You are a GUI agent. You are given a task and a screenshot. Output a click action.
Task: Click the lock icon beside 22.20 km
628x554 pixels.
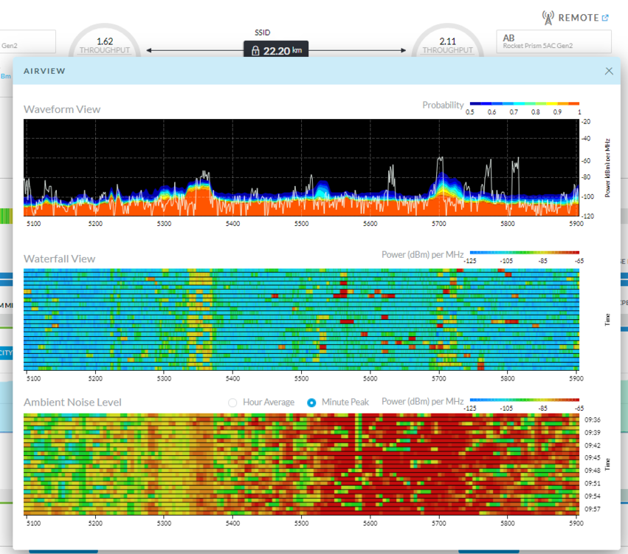[255, 51]
